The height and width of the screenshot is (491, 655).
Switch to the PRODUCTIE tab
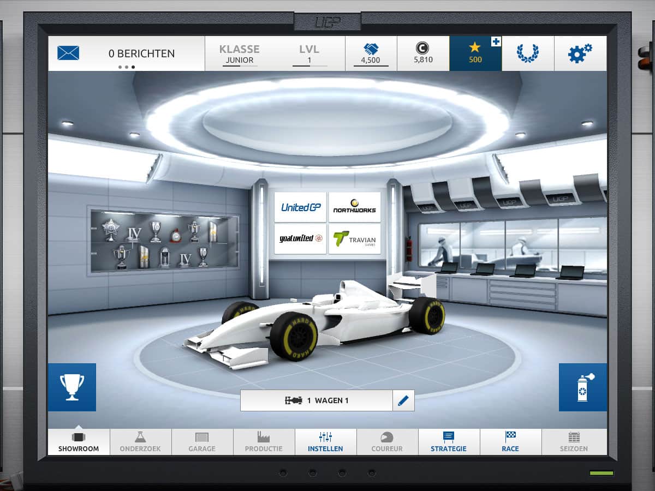tap(264, 442)
